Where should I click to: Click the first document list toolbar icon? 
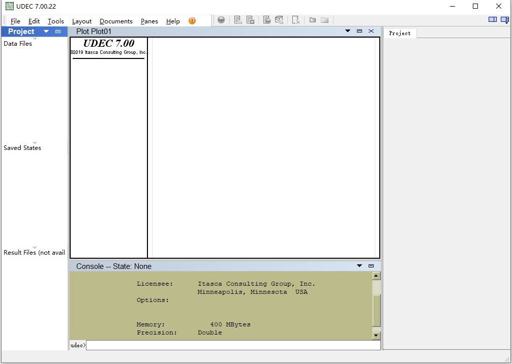coord(238,20)
